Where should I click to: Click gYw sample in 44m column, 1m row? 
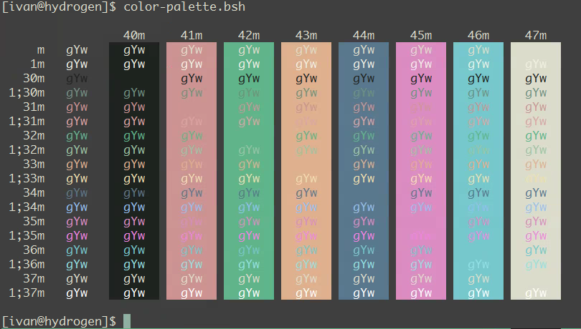point(364,64)
